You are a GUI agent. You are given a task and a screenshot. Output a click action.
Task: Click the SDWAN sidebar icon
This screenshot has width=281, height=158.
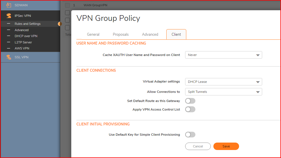point(9,5)
